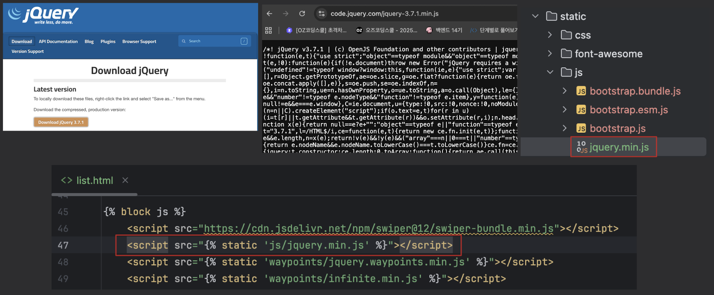Click 'waypoints/infinite.min.js' string
This screenshot has height=295, width=714.
(343, 279)
